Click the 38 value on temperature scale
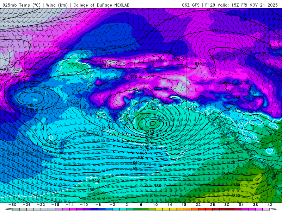 pyautogui.click(x=255, y=205)
